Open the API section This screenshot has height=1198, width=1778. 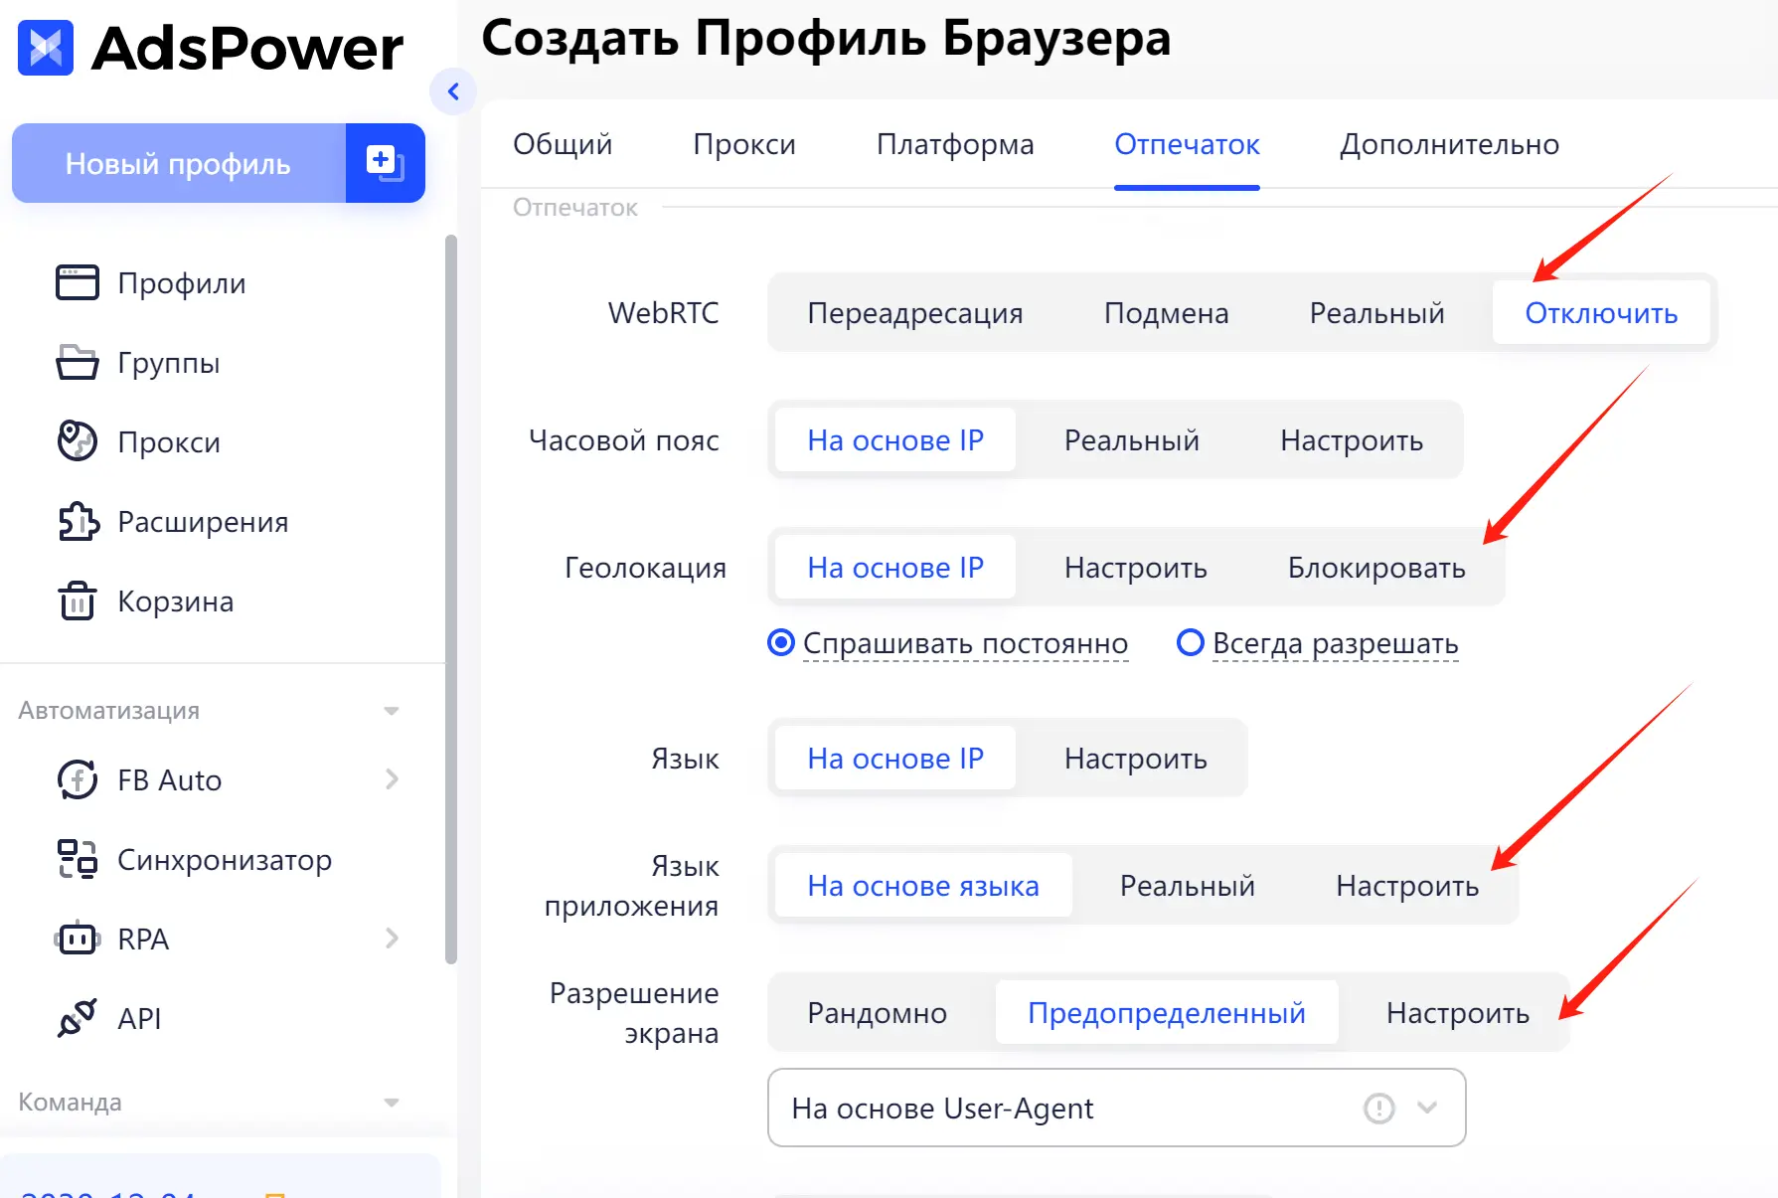139,1018
